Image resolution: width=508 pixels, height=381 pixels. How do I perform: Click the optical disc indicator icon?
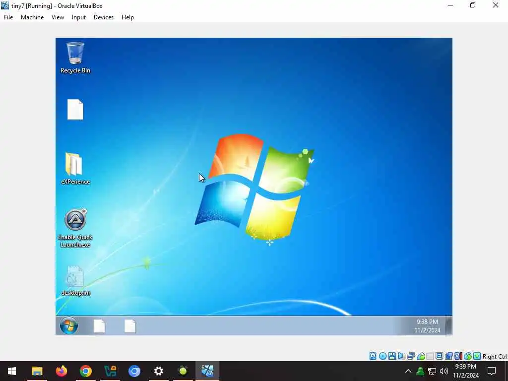(x=382, y=356)
